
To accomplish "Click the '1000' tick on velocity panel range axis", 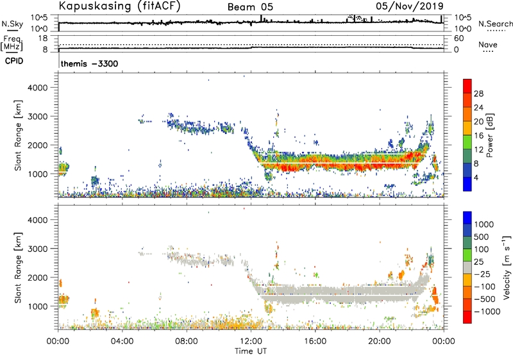I will tap(38, 306).
